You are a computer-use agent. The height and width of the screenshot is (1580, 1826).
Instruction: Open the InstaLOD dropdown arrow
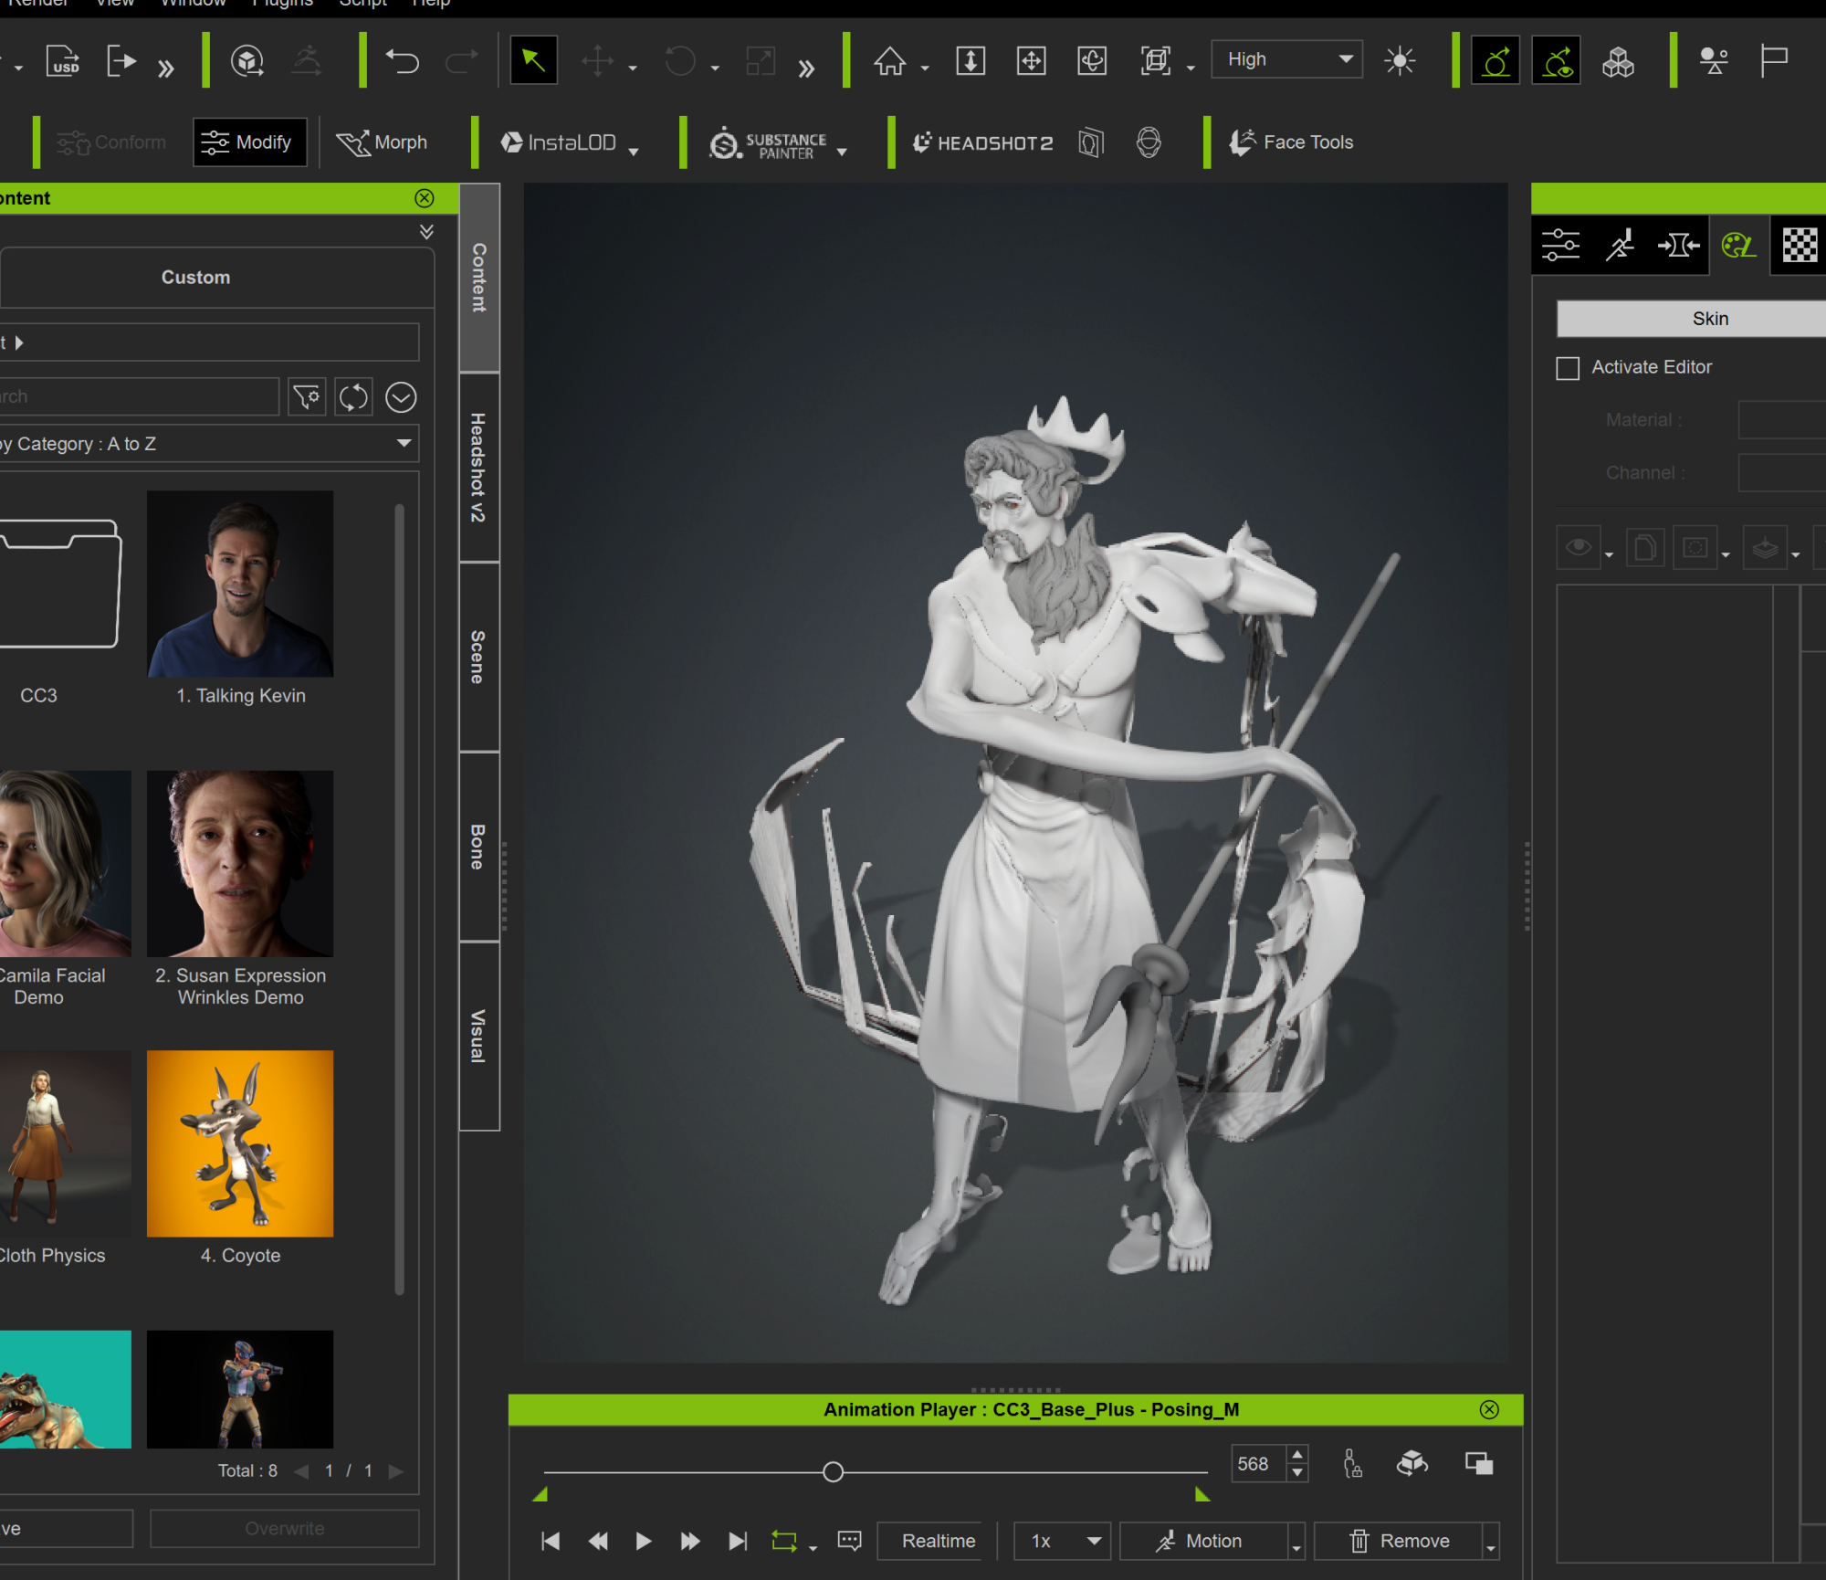[x=634, y=151]
